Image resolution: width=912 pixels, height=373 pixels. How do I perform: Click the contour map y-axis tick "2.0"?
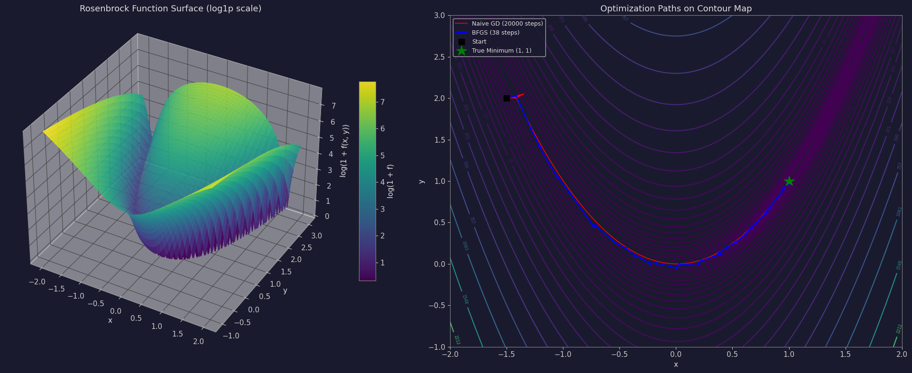(439, 99)
